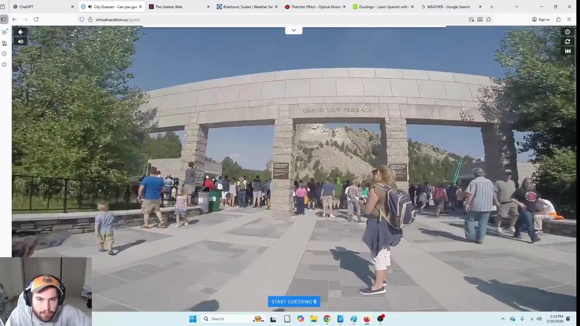The width and height of the screenshot is (580, 326).
Task: Open History from the sidebar clock icon
Action: point(4,54)
